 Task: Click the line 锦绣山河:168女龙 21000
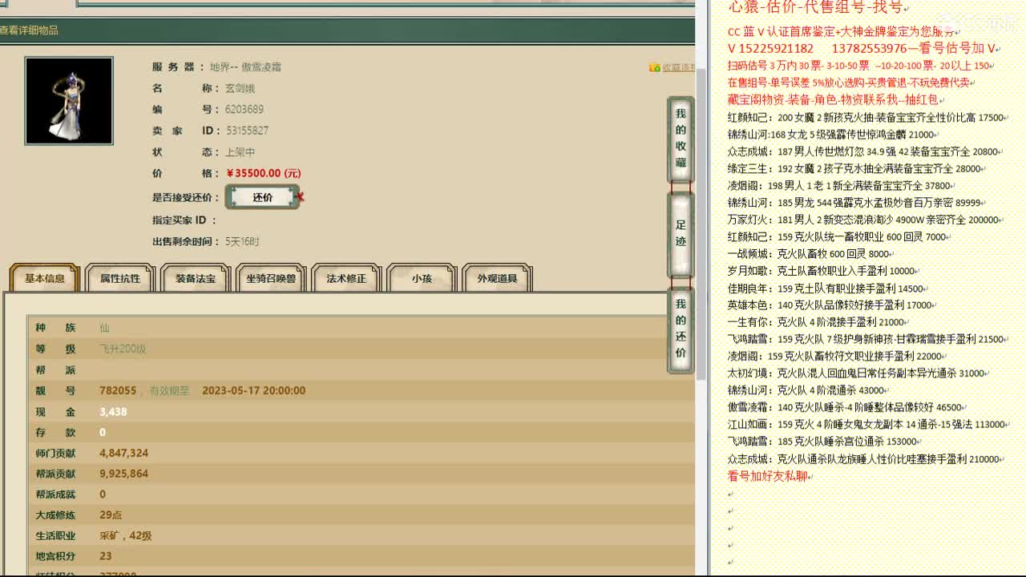click(x=831, y=135)
